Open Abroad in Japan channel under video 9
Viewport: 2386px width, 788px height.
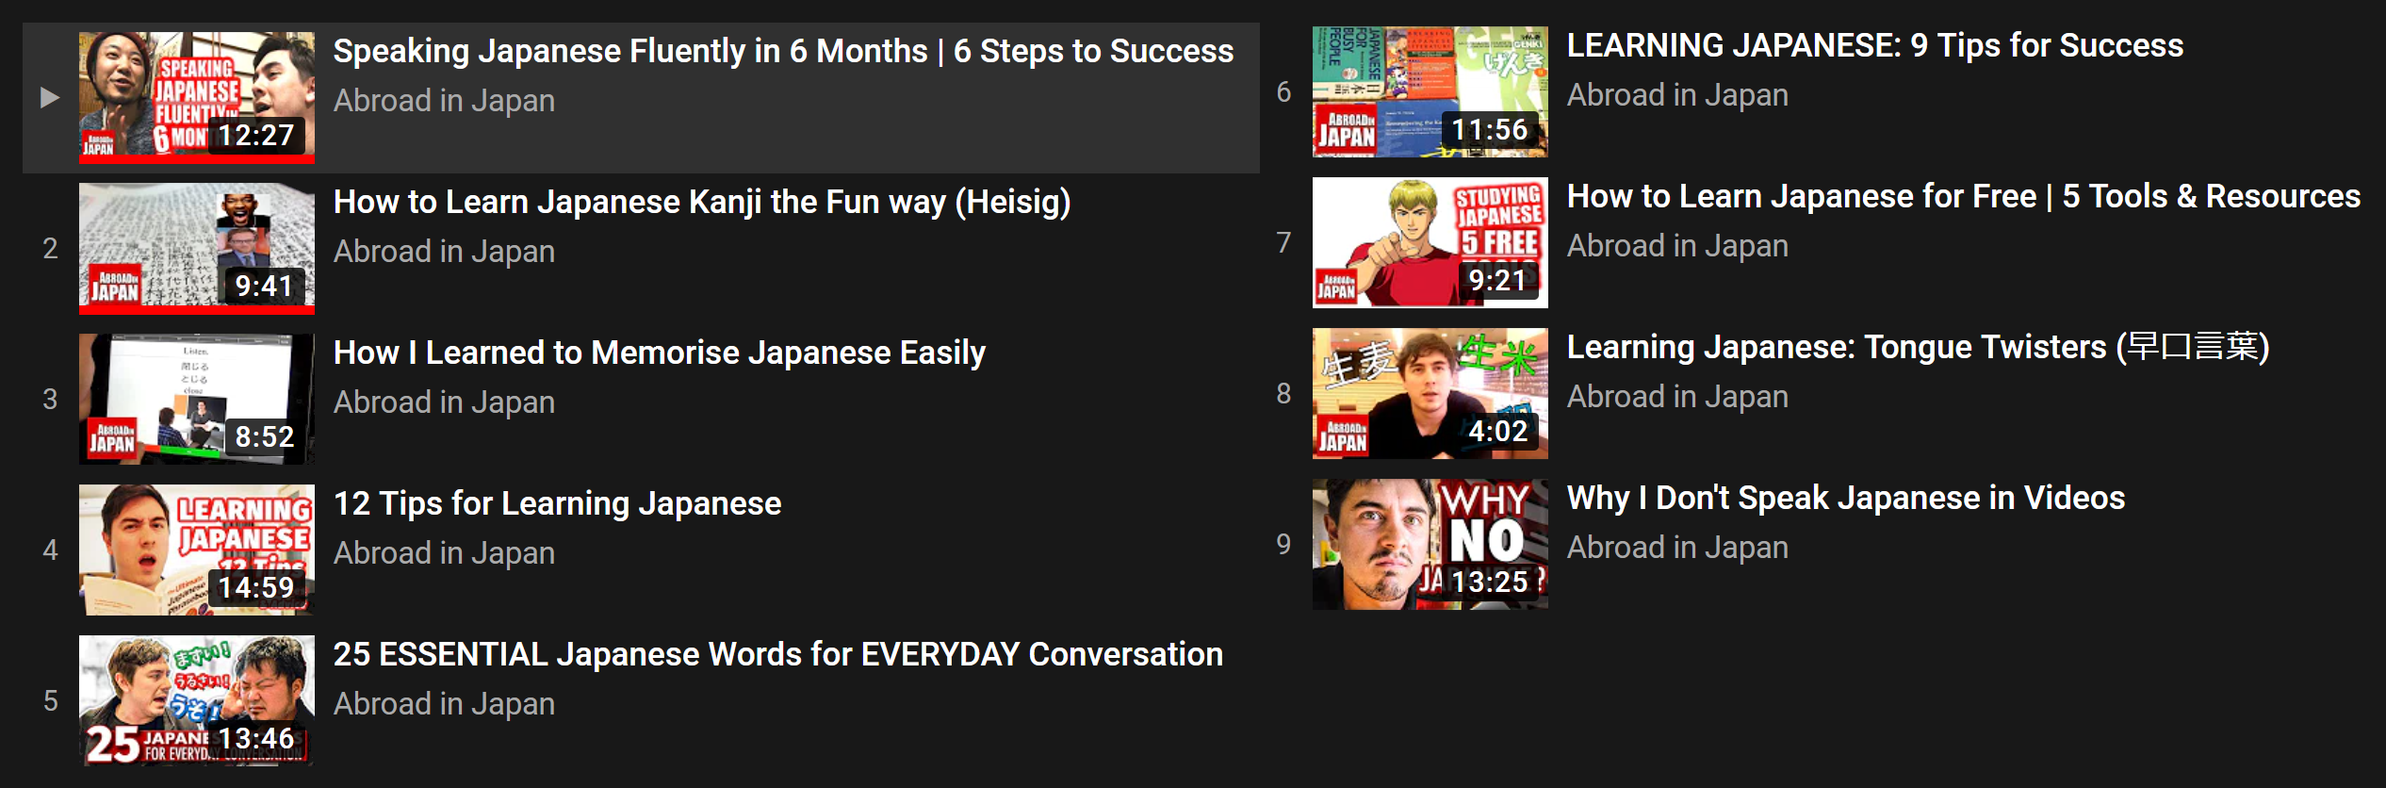pyautogui.click(x=1677, y=548)
